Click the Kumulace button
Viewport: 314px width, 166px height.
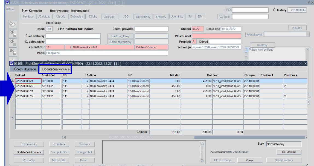(59, 144)
